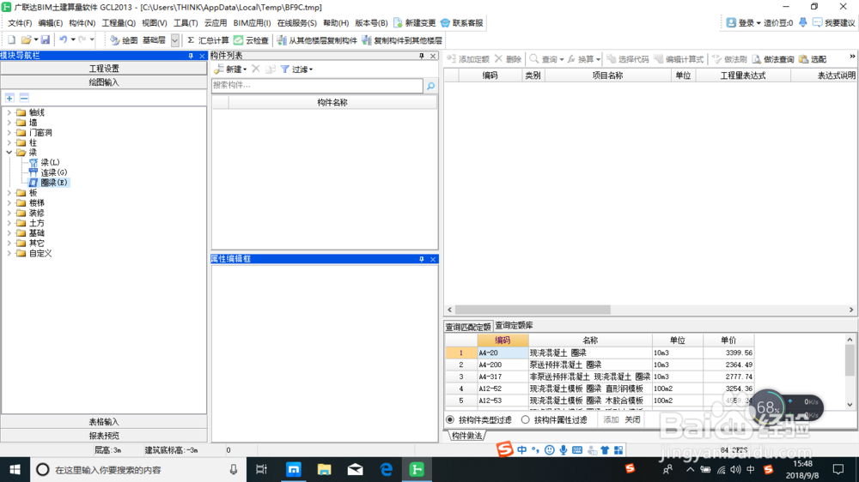Select 梁(L) tree item
Image resolution: width=859 pixels, height=482 pixels.
click(50, 162)
